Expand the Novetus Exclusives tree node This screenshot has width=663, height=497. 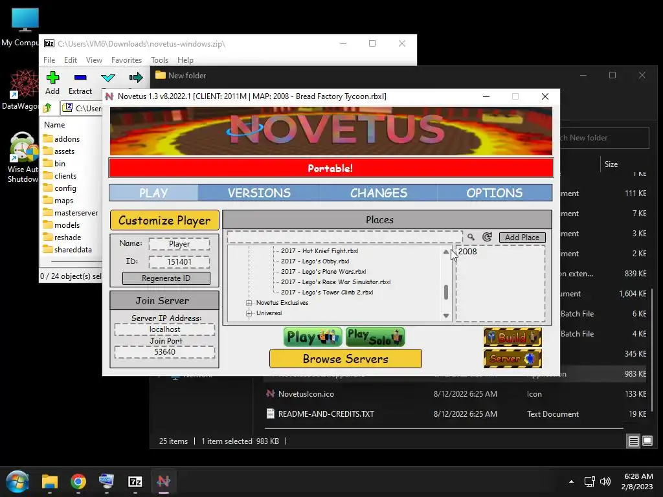click(249, 303)
